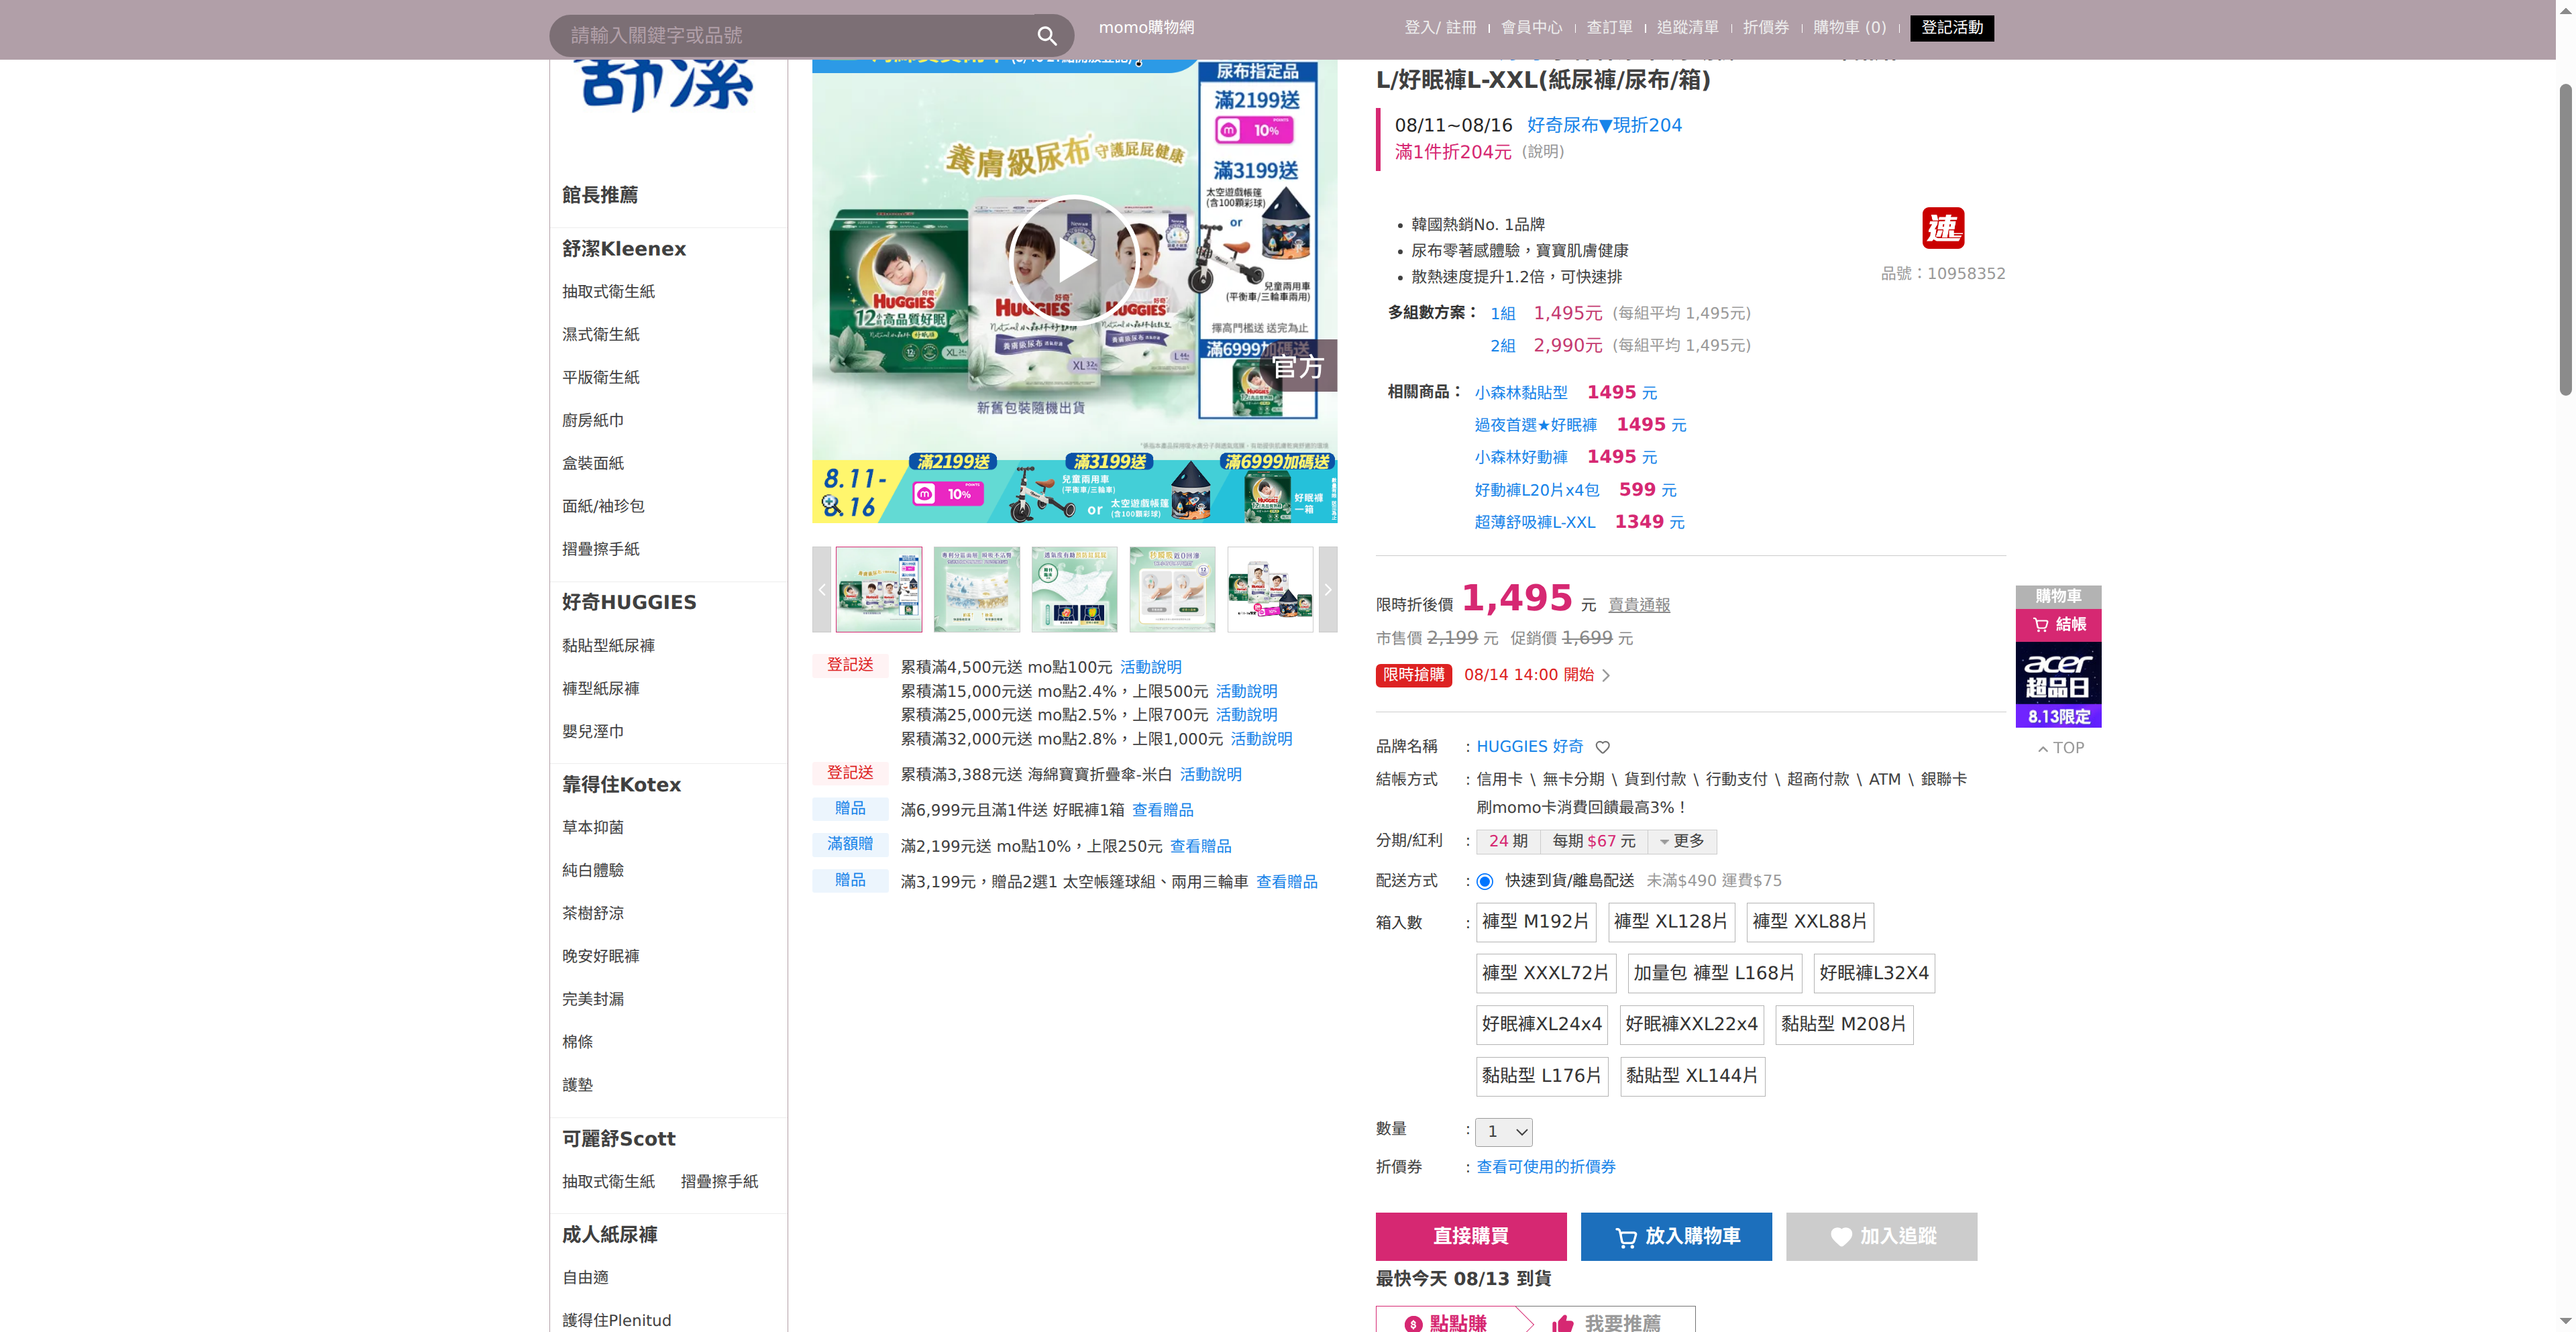
Task: Show next product thumbnails arrow
Action: (1328, 589)
